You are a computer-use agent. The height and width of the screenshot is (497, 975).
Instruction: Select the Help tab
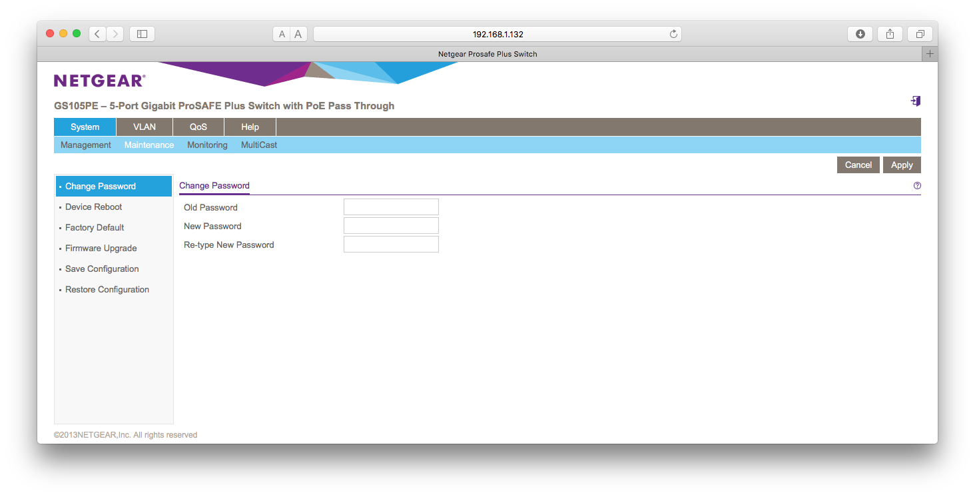[x=250, y=127]
